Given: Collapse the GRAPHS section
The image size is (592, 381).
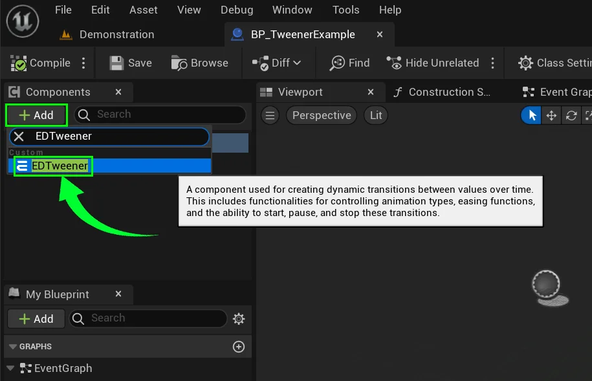Looking at the screenshot, I should [x=13, y=347].
